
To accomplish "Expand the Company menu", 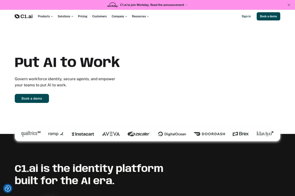I will [119, 16].
